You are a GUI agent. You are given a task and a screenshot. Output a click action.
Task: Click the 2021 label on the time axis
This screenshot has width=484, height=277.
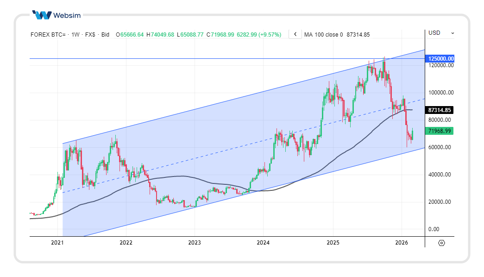click(57, 243)
